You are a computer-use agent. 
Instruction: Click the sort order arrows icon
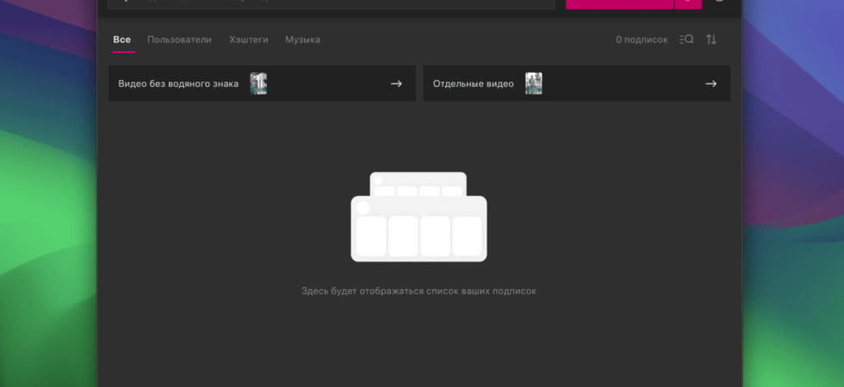coord(711,40)
